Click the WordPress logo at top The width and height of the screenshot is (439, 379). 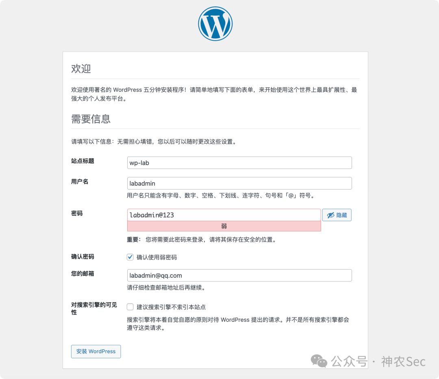[215, 24]
